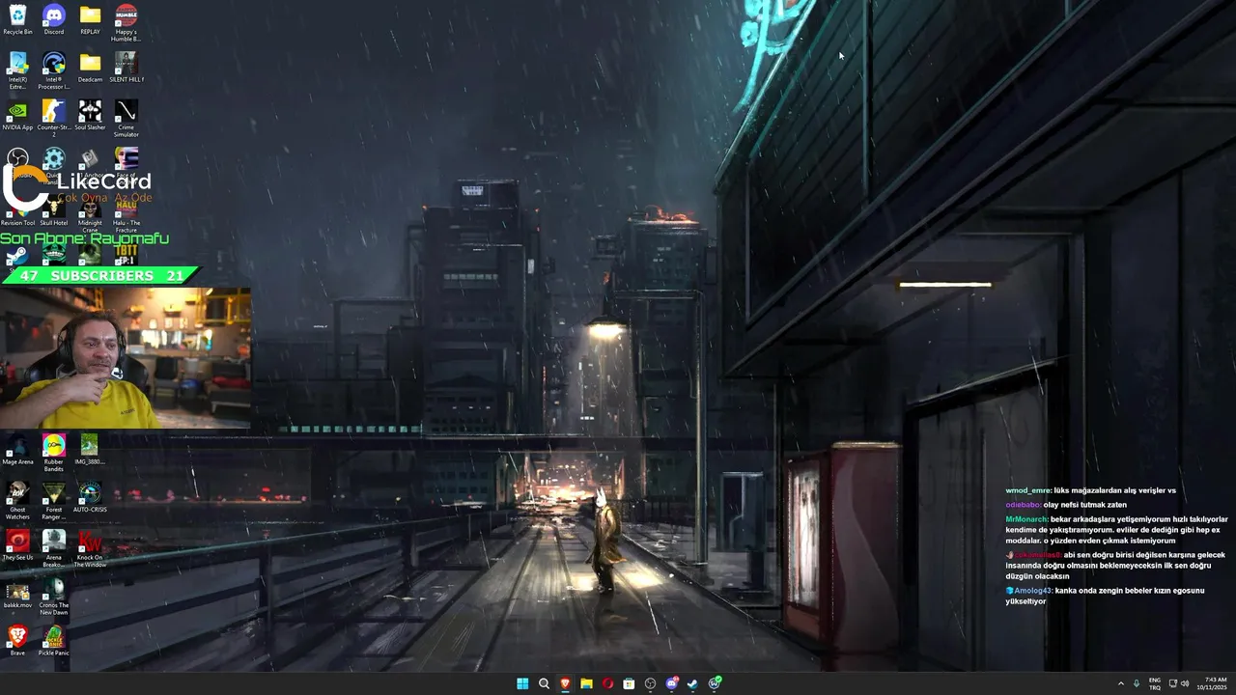Open the Brave desktop shortcut

[17, 641]
